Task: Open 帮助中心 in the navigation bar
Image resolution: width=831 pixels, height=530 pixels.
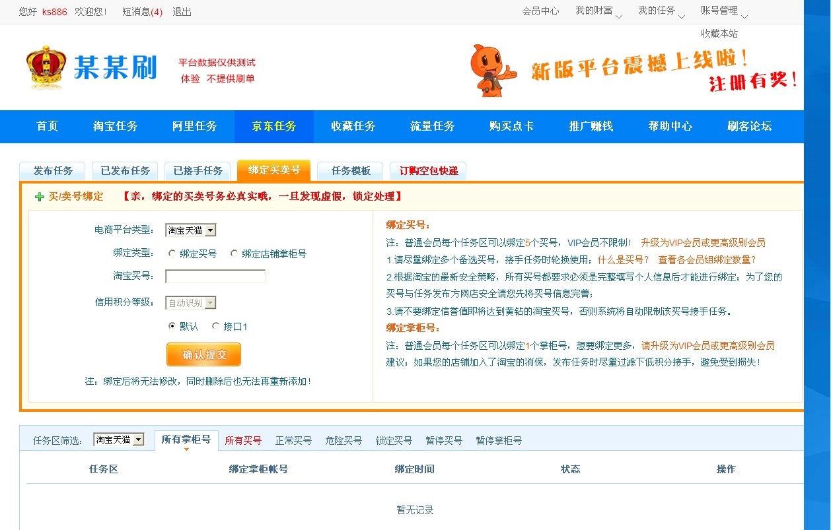Action: tap(670, 126)
